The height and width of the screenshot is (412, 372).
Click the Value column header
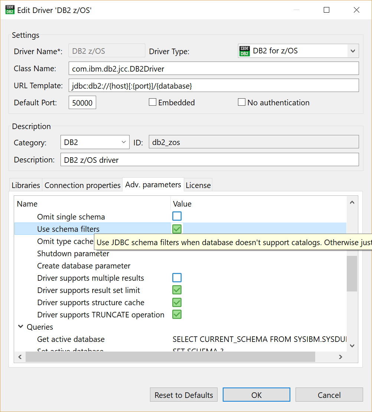258,204
